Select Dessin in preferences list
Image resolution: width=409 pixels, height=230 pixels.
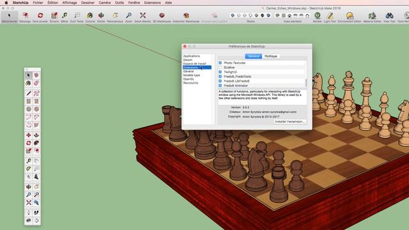pos(188,59)
